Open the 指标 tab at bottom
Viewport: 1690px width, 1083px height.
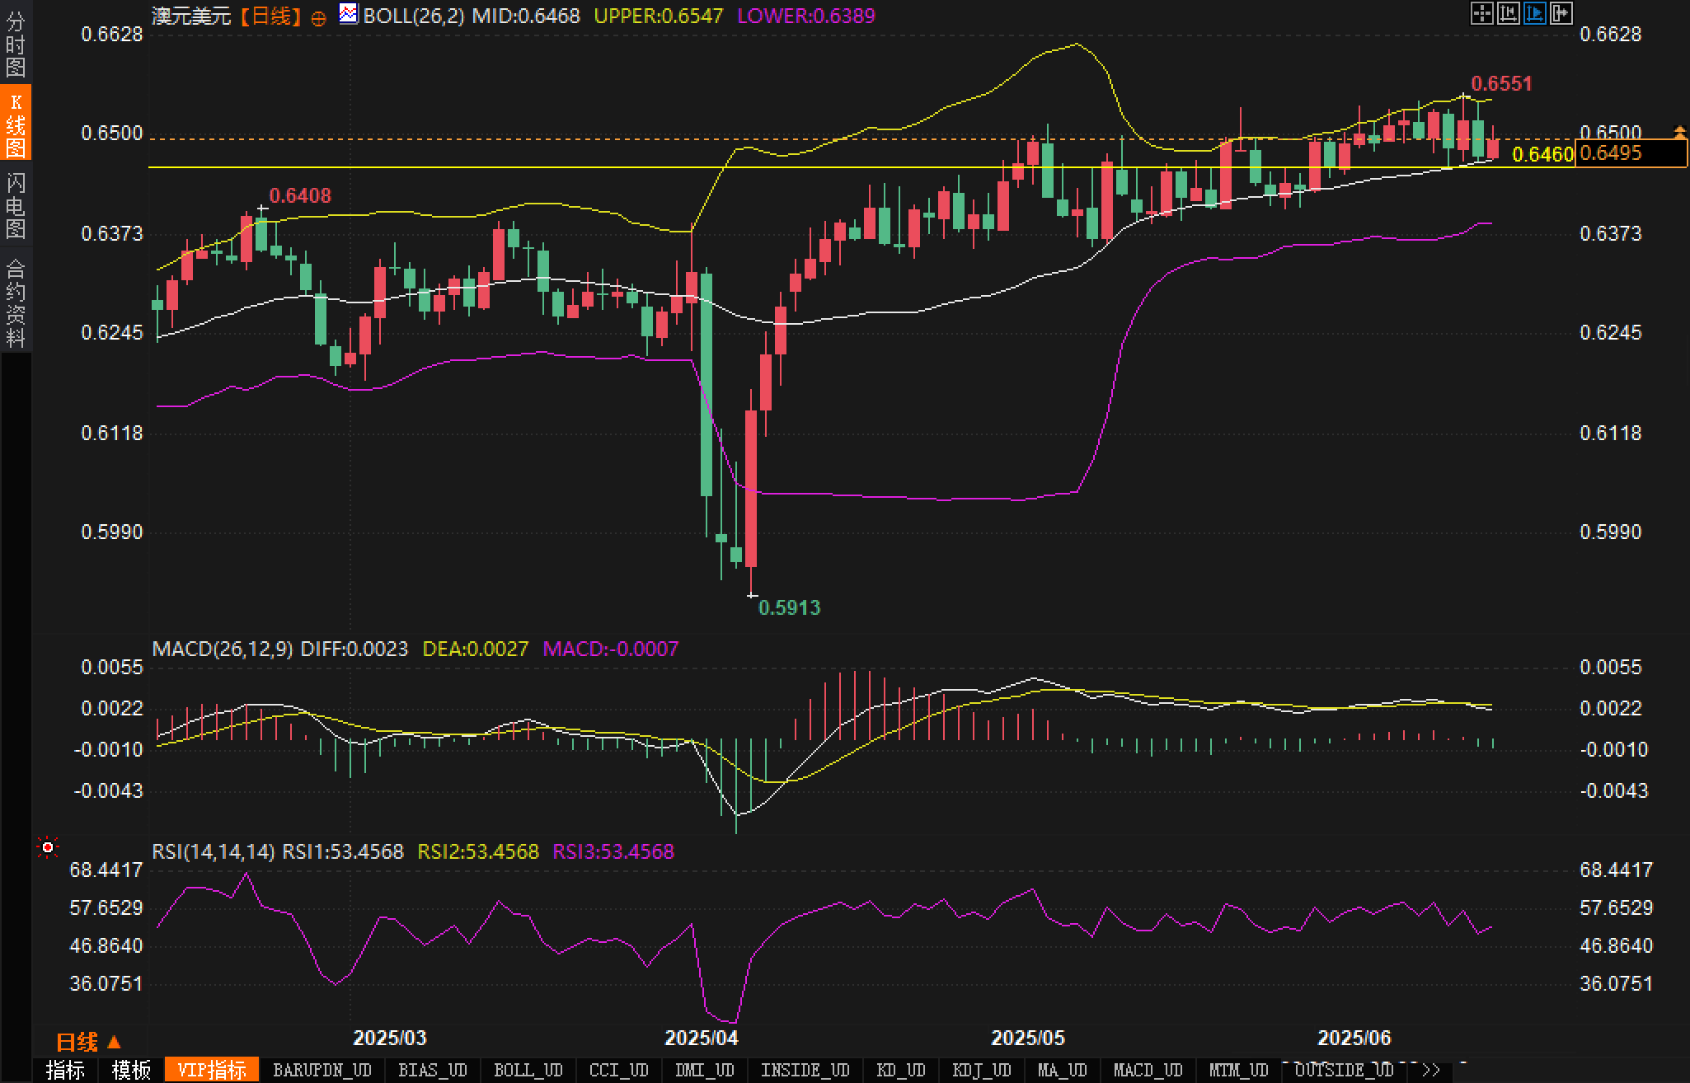tap(65, 1070)
